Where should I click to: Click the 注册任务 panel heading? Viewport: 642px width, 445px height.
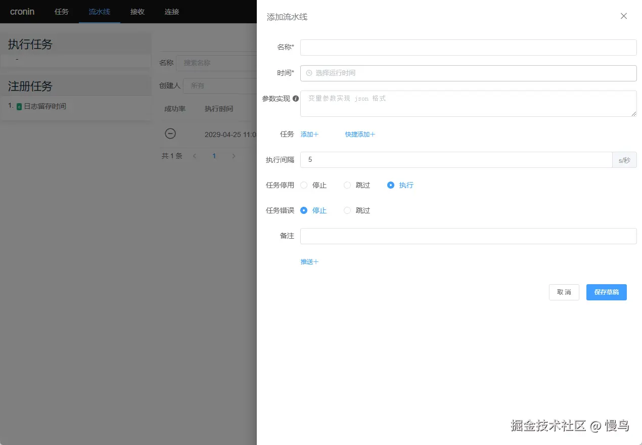pyautogui.click(x=30, y=86)
